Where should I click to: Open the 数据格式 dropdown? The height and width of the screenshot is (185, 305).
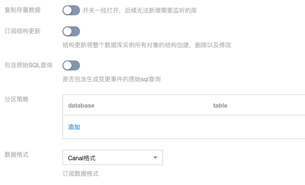click(113, 157)
